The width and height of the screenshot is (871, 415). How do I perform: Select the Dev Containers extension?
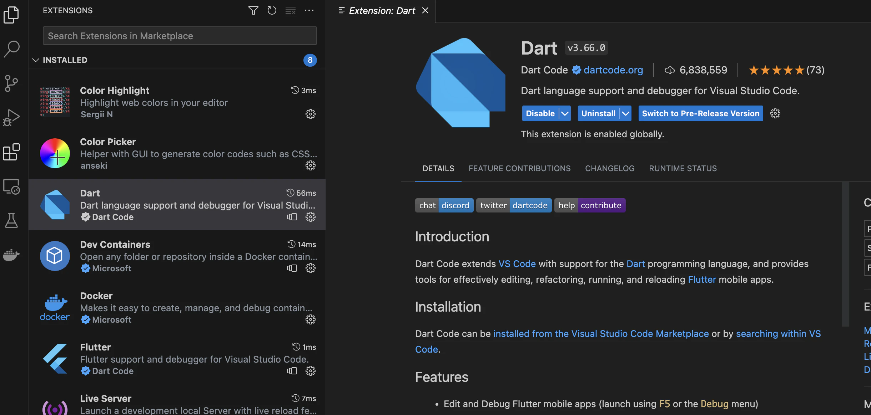click(177, 256)
